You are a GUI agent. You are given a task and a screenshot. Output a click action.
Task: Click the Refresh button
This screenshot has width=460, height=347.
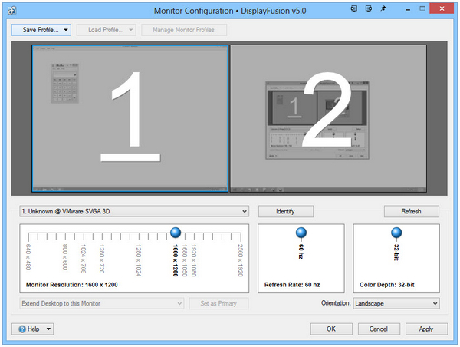click(x=411, y=211)
